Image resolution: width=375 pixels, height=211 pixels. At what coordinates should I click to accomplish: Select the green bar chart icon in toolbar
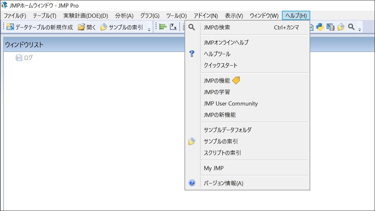click(x=163, y=27)
